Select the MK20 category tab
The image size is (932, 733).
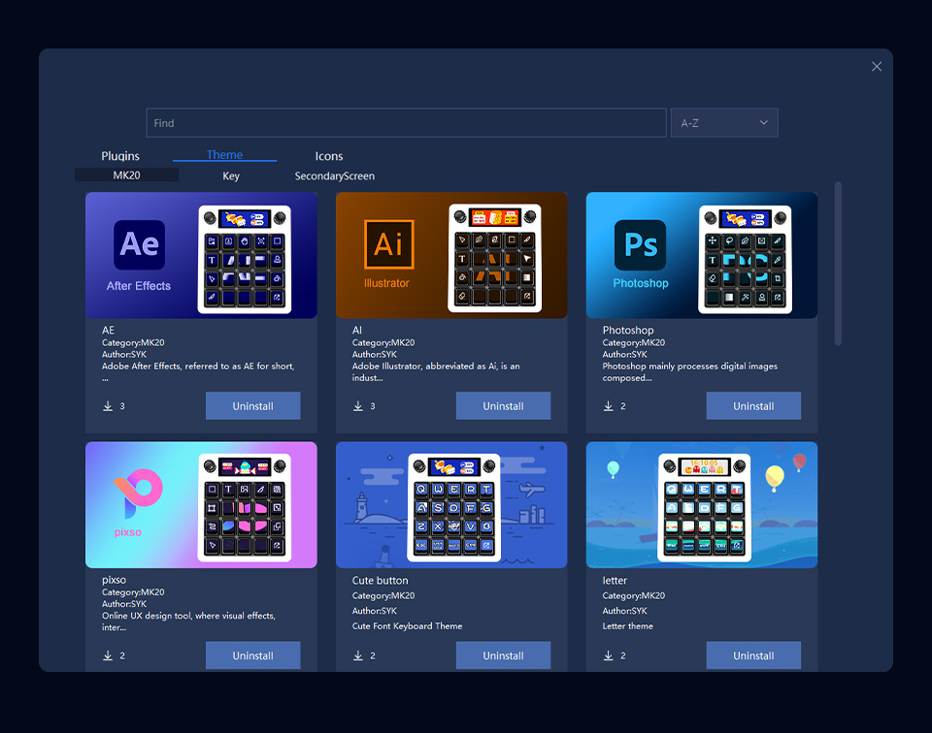pyautogui.click(x=126, y=175)
